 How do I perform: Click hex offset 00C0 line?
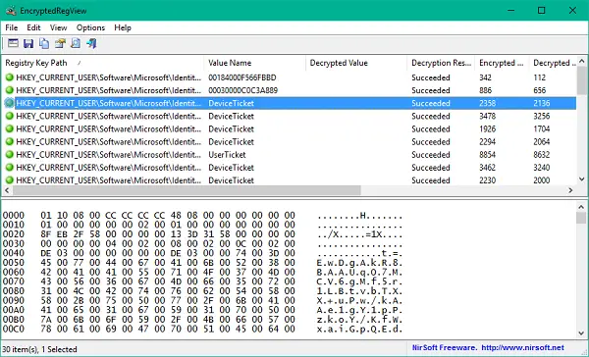click(x=202, y=329)
